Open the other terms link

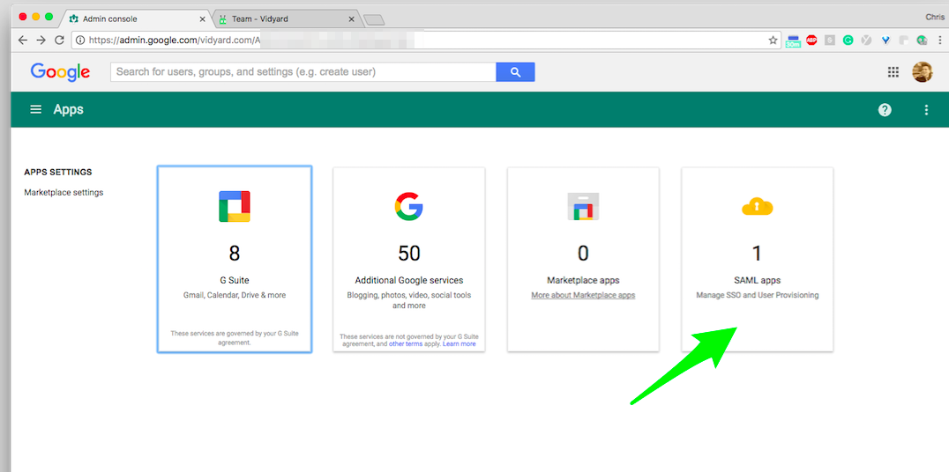406,344
